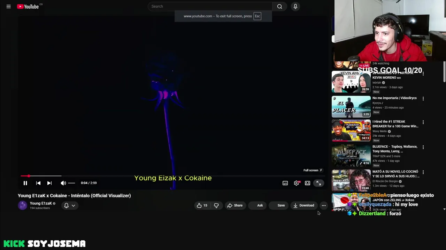Open options for 'No me importaria' video
Viewport: 446px width, 250px height.
click(423, 99)
